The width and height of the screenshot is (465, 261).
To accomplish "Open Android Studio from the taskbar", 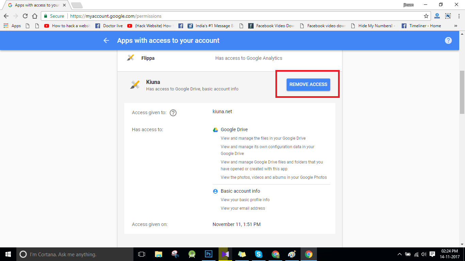I will click(192, 254).
